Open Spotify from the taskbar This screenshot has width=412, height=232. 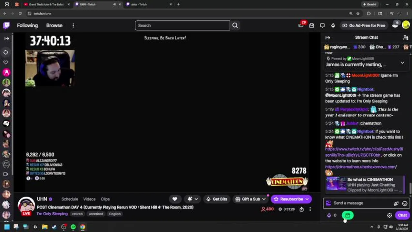[73, 227]
